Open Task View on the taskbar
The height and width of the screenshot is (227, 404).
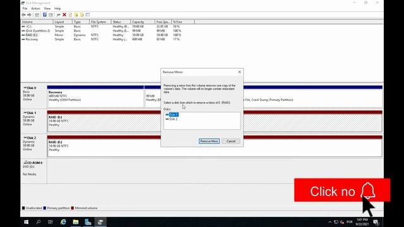pyautogui.click(x=50, y=222)
